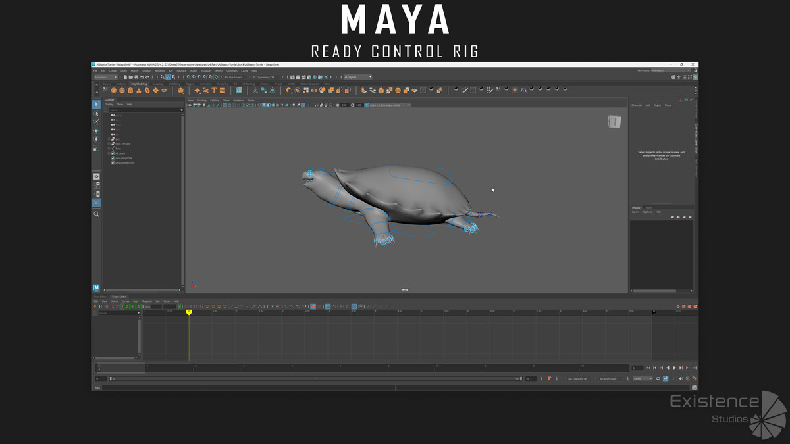Create a polygon cone from the shelf
This screenshot has width=790, height=444.
point(138,90)
